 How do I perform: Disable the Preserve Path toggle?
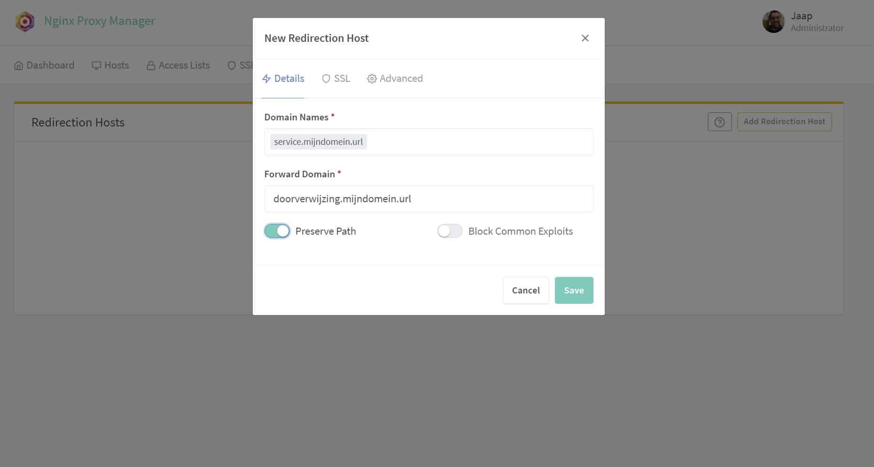click(x=277, y=231)
